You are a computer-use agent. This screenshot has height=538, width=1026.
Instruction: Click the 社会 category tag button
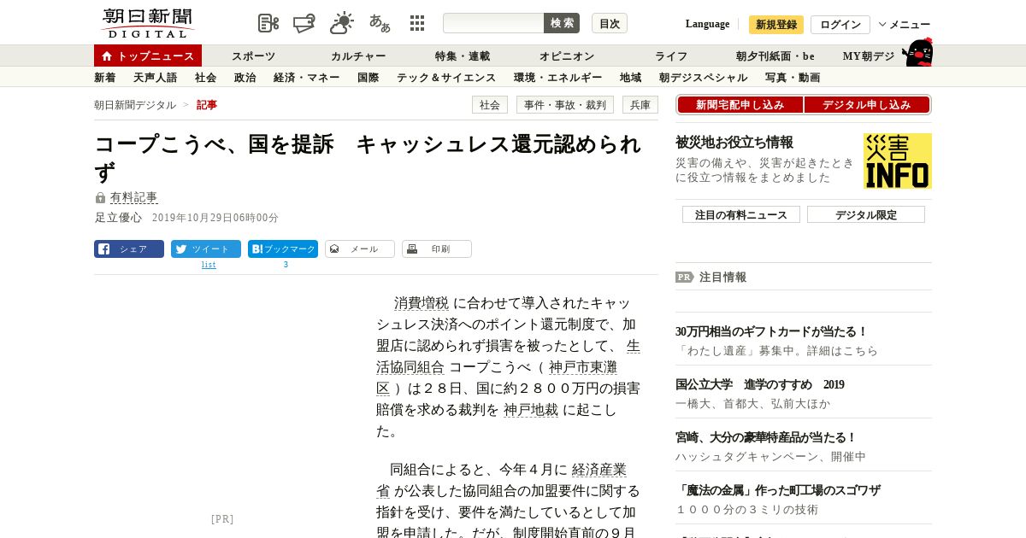490,104
